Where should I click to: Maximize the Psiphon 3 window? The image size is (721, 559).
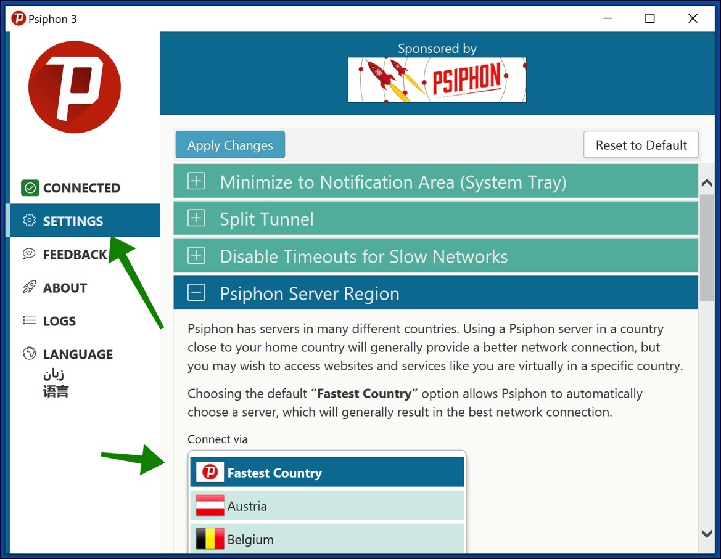coord(649,18)
